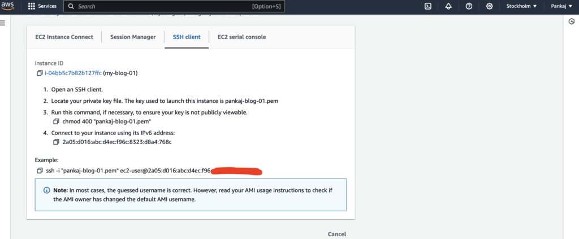Copy the example ssh command
Viewport: 579px width, 239px height.
click(x=40, y=171)
